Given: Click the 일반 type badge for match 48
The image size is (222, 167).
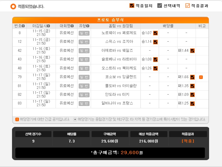Looking at the screenshot, I should tap(84, 68).
